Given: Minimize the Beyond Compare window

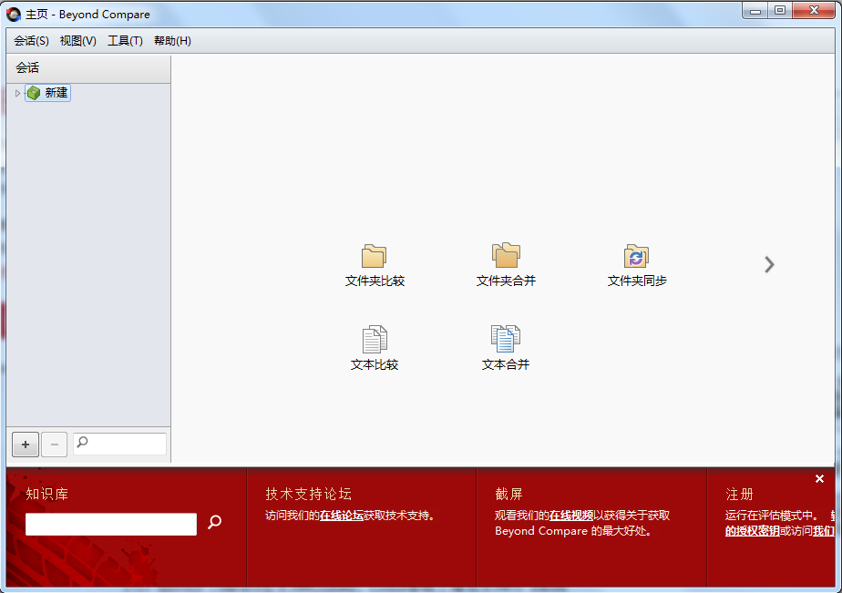Looking at the screenshot, I should [x=755, y=11].
